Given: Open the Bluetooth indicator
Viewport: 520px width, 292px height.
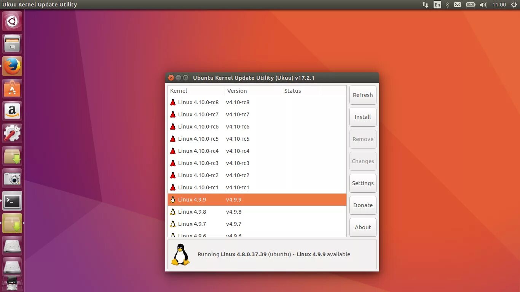Looking at the screenshot, I should (448, 5).
